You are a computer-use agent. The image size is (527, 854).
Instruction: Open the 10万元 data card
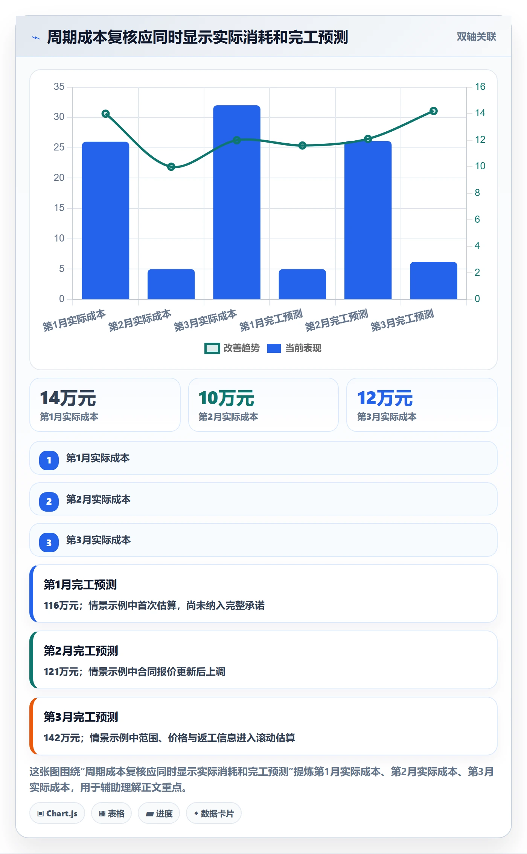pyautogui.click(x=263, y=405)
